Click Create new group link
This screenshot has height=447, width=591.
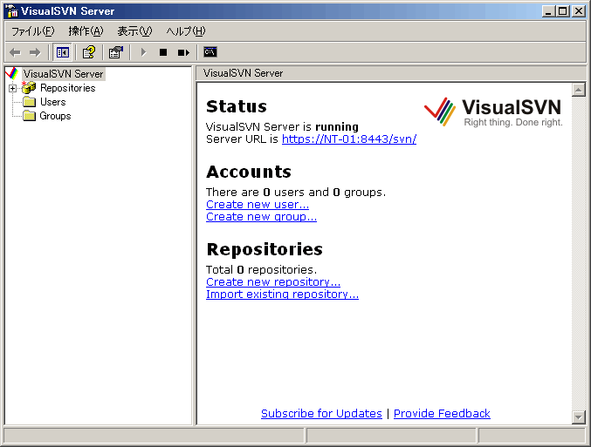[261, 217]
